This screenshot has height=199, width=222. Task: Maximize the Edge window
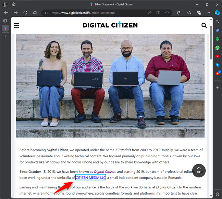pyautogui.click(x=207, y=4)
